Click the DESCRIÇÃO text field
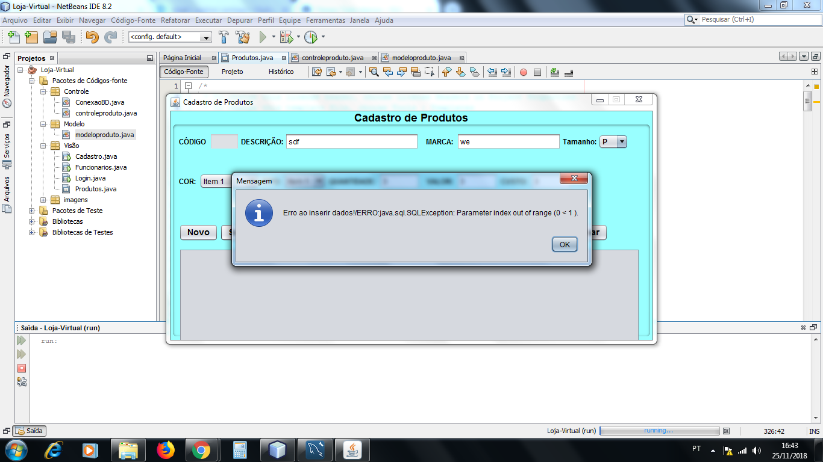This screenshot has height=462, width=823. (x=352, y=142)
